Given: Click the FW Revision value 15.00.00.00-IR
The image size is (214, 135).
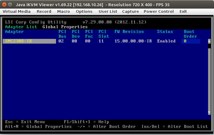Looking at the screenshot, I should pyautogui.click(x=133, y=41).
